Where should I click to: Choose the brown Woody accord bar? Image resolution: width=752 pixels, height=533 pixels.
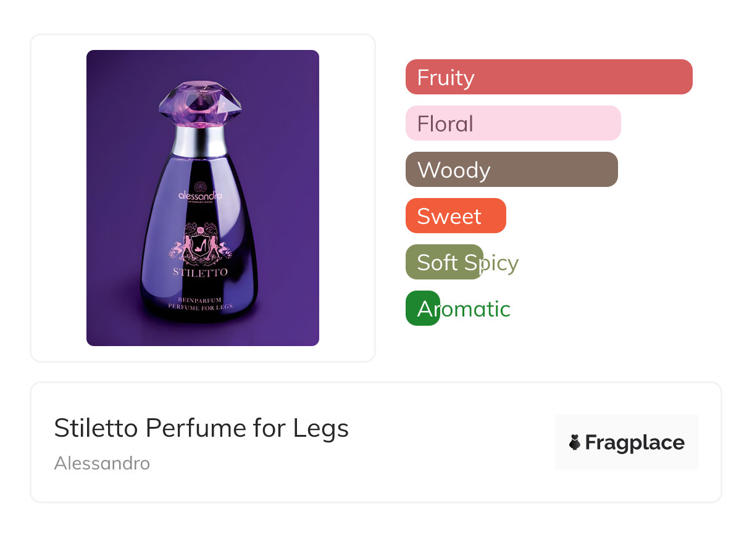pos(511,170)
